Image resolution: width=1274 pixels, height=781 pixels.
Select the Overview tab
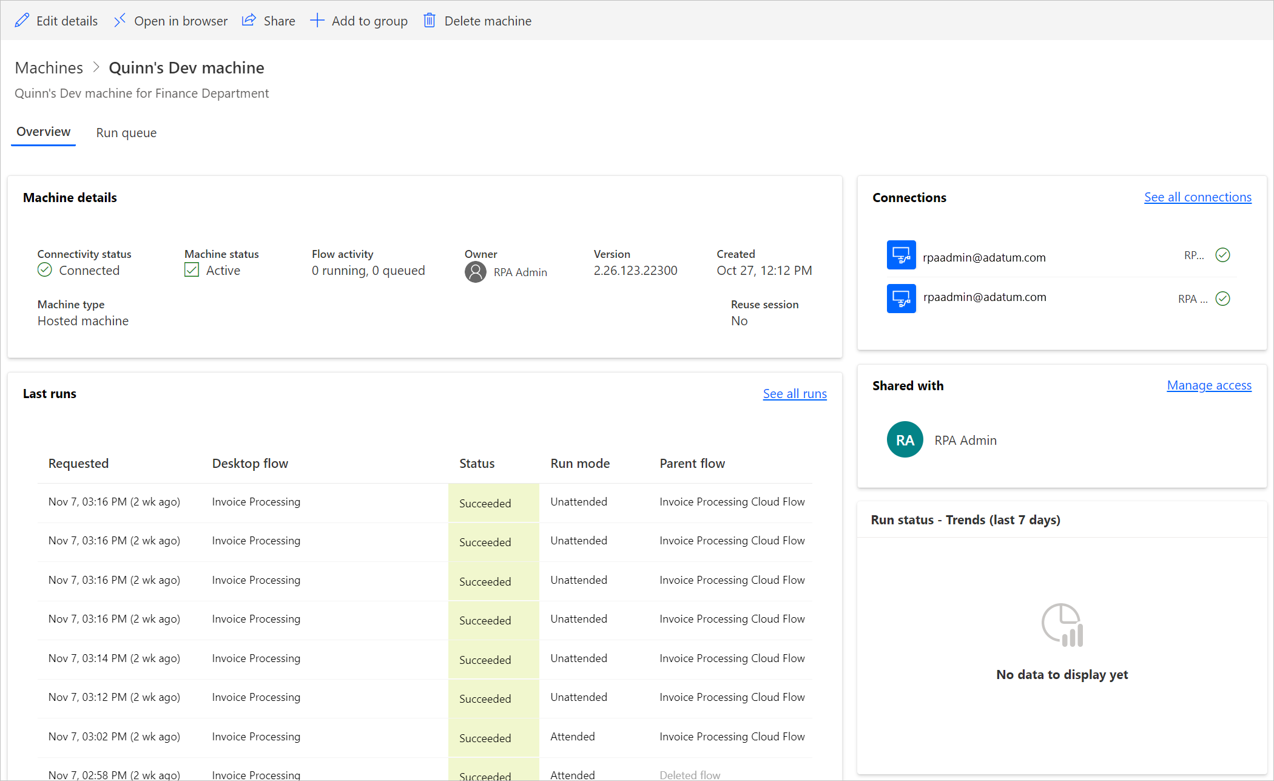(42, 132)
